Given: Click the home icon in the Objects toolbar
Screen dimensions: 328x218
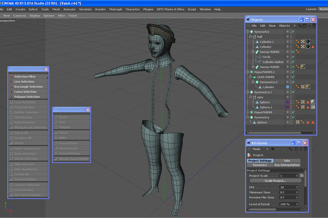Looking at the screenshot, I should 304,26.
